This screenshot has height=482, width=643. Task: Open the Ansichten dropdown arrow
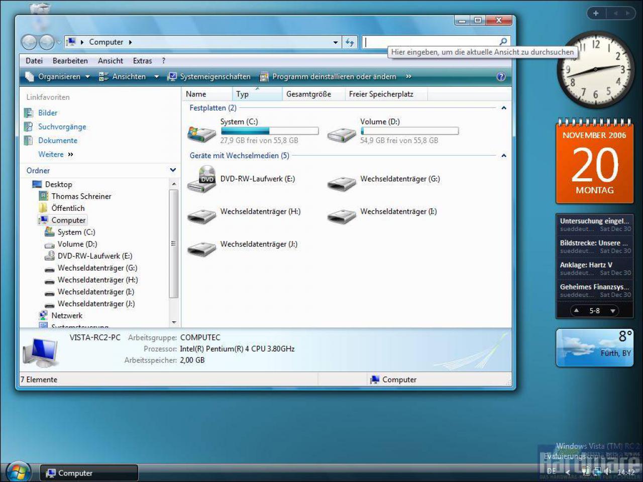pos(156,77)
